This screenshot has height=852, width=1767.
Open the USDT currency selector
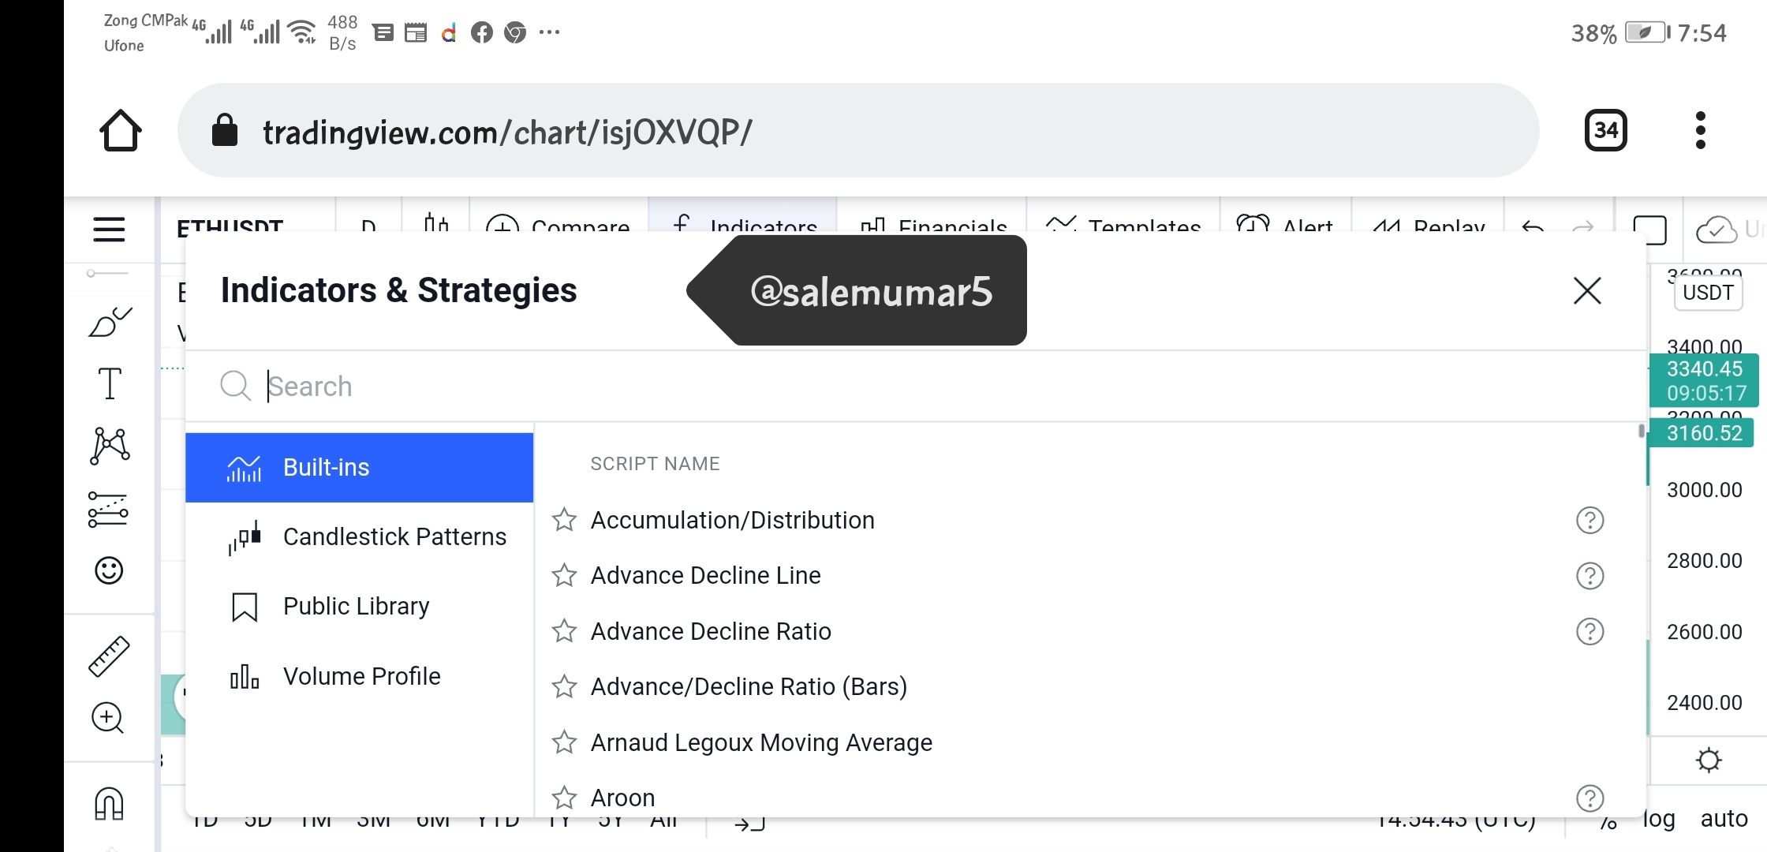[x=1708, y=293]
